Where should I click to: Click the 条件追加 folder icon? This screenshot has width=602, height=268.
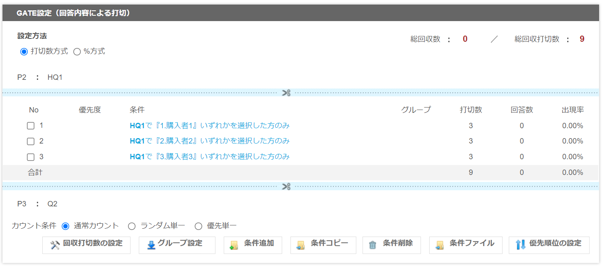[x=234, y=245]
